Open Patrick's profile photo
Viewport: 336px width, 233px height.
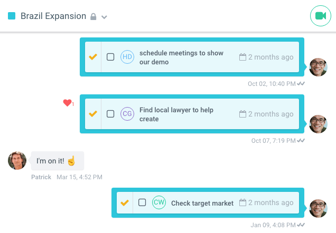[17, 160]
